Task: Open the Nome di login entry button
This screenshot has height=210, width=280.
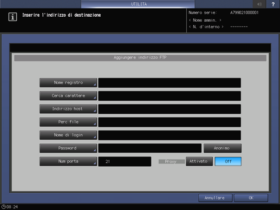Action: coord(68,135)
